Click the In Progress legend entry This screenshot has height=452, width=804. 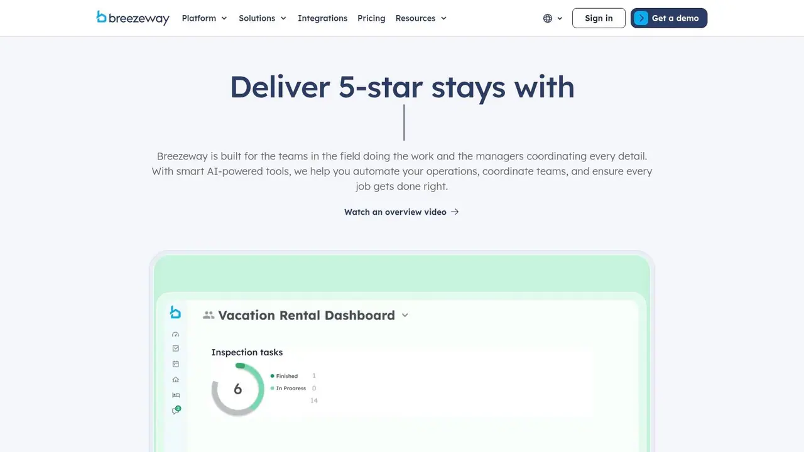[288, 388]
